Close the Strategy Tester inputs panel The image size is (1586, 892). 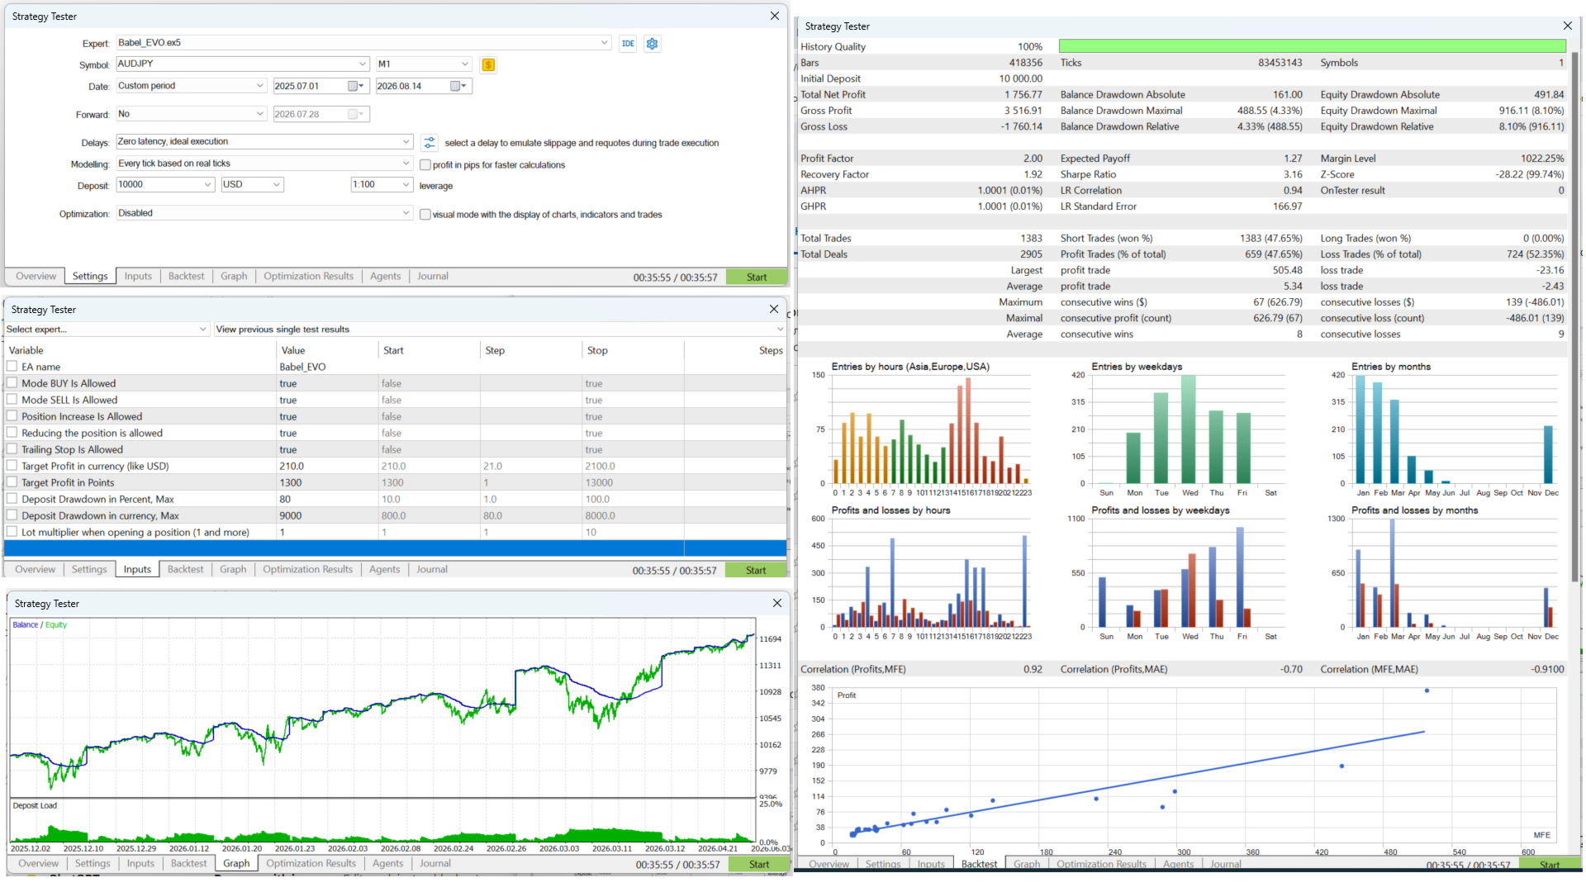pyautogui.click(x=774, y=310)
